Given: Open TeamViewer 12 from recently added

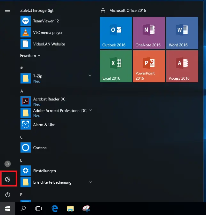Looking at the screenshot, I should [46, 21].
